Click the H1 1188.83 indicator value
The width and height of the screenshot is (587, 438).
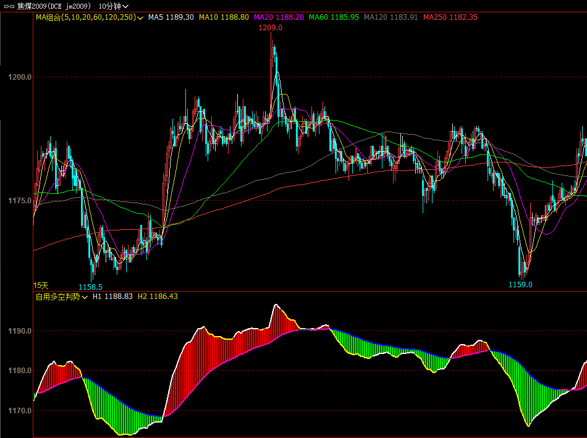click(x=112, y=297)
